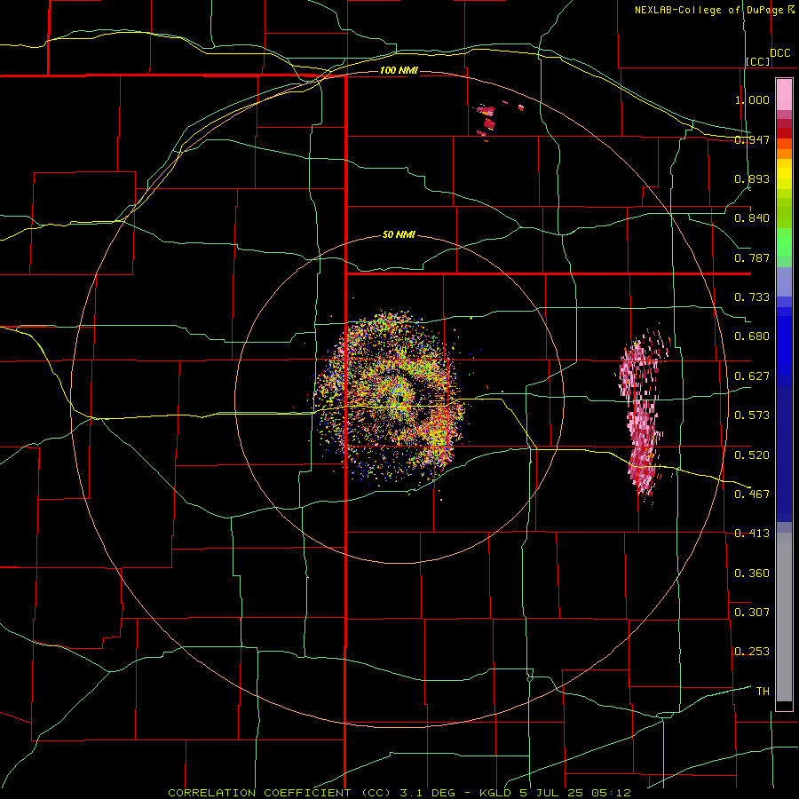The image size is (799, 799).
Task: Pick the light pink swatch atop color bar
Action: tap(784, 94)
